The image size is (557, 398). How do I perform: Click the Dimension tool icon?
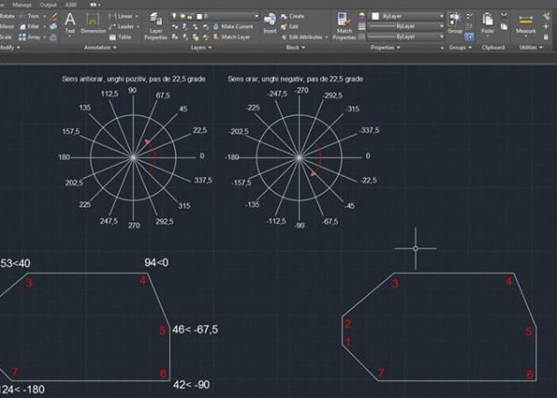tap(93, 21)
